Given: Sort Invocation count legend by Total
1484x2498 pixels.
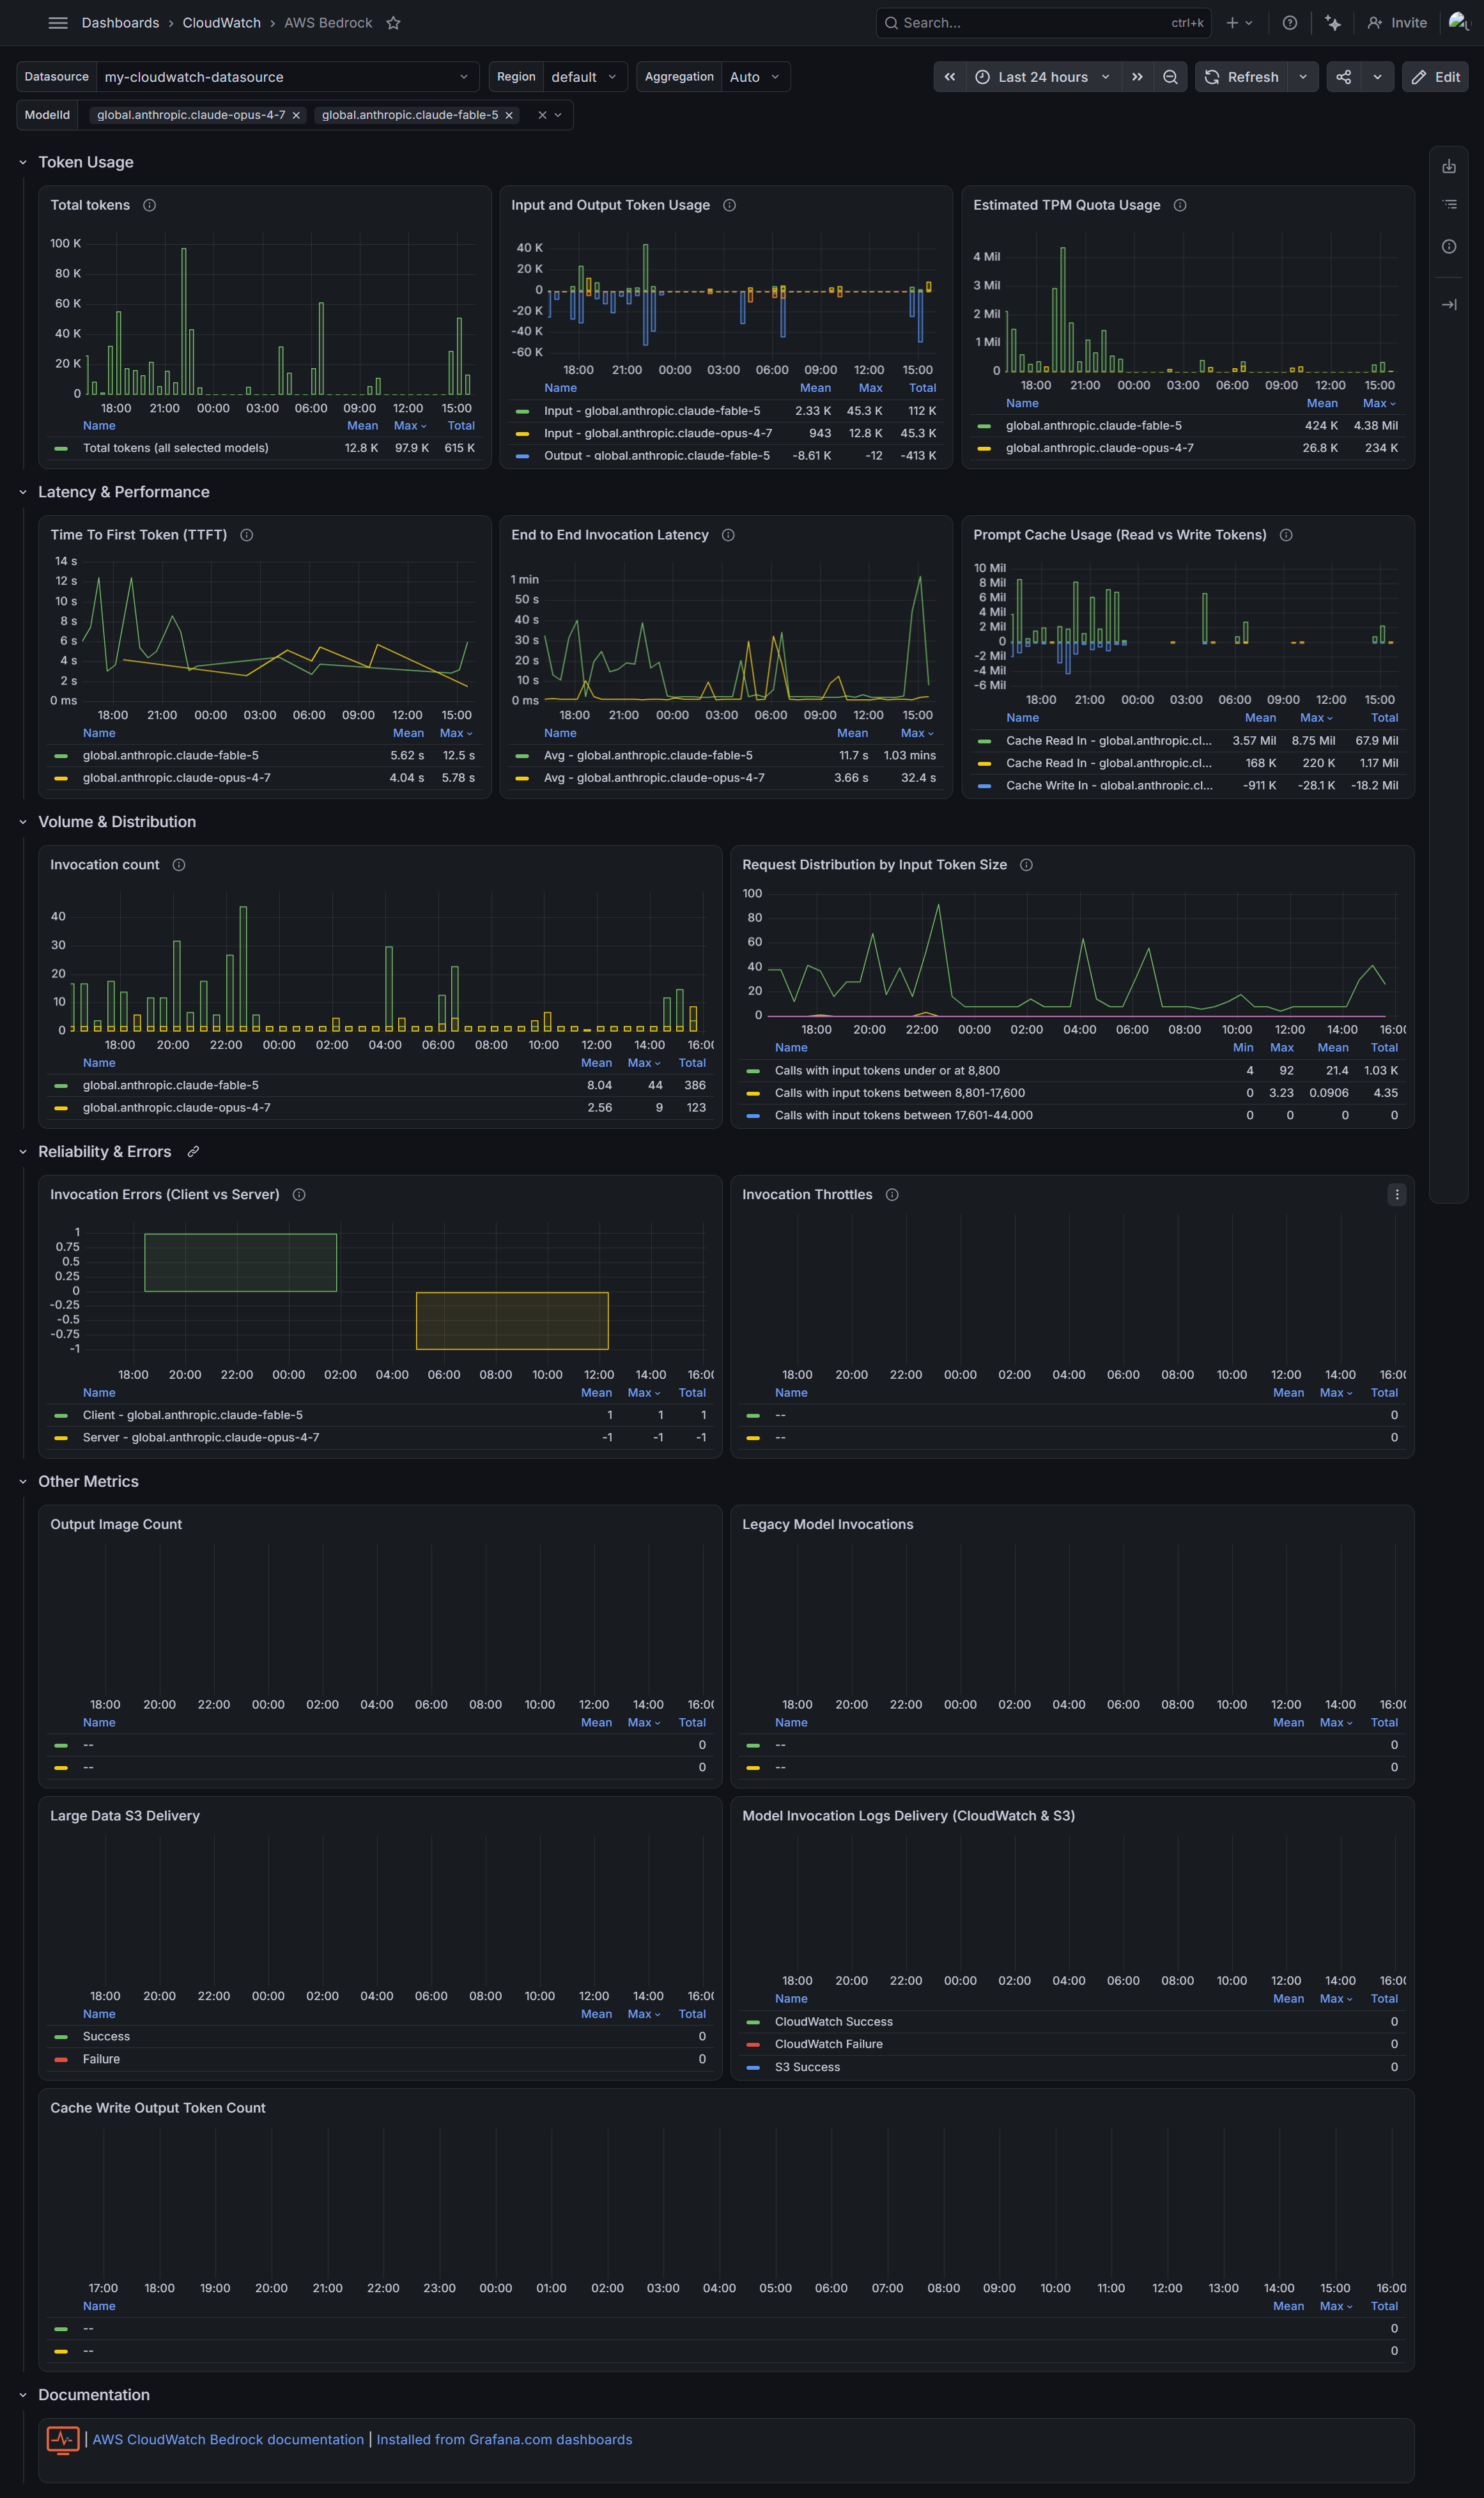Looking at the screenshot, I should tap(692, 1063).
